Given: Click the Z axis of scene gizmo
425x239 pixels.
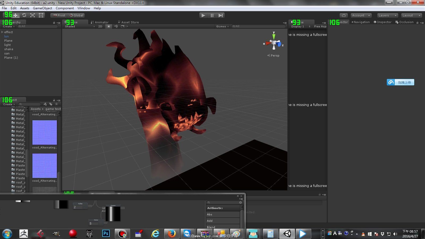Looking at the screenshot, I should pyautogui.click(x=279, y=44).
